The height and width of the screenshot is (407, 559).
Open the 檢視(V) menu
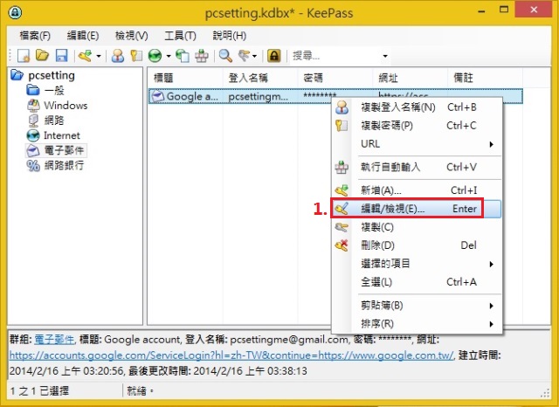[131, 36]
